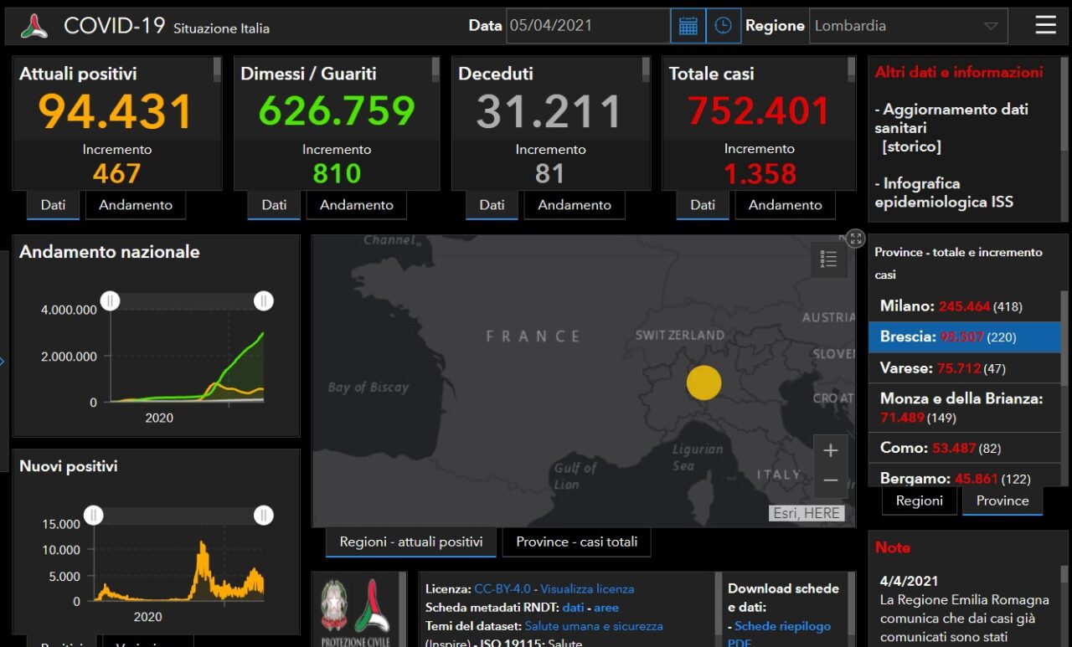Image resolution: width=1072 pixels, height=647 pixels.
Task: Open the map legend list icon
Action: click(828, 259)
